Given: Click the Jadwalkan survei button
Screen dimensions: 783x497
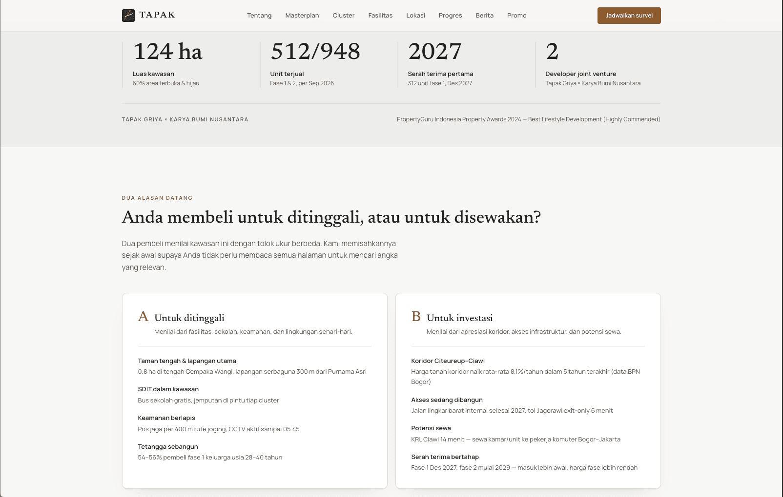Looking at the screenshot, I should coord(629,16).
